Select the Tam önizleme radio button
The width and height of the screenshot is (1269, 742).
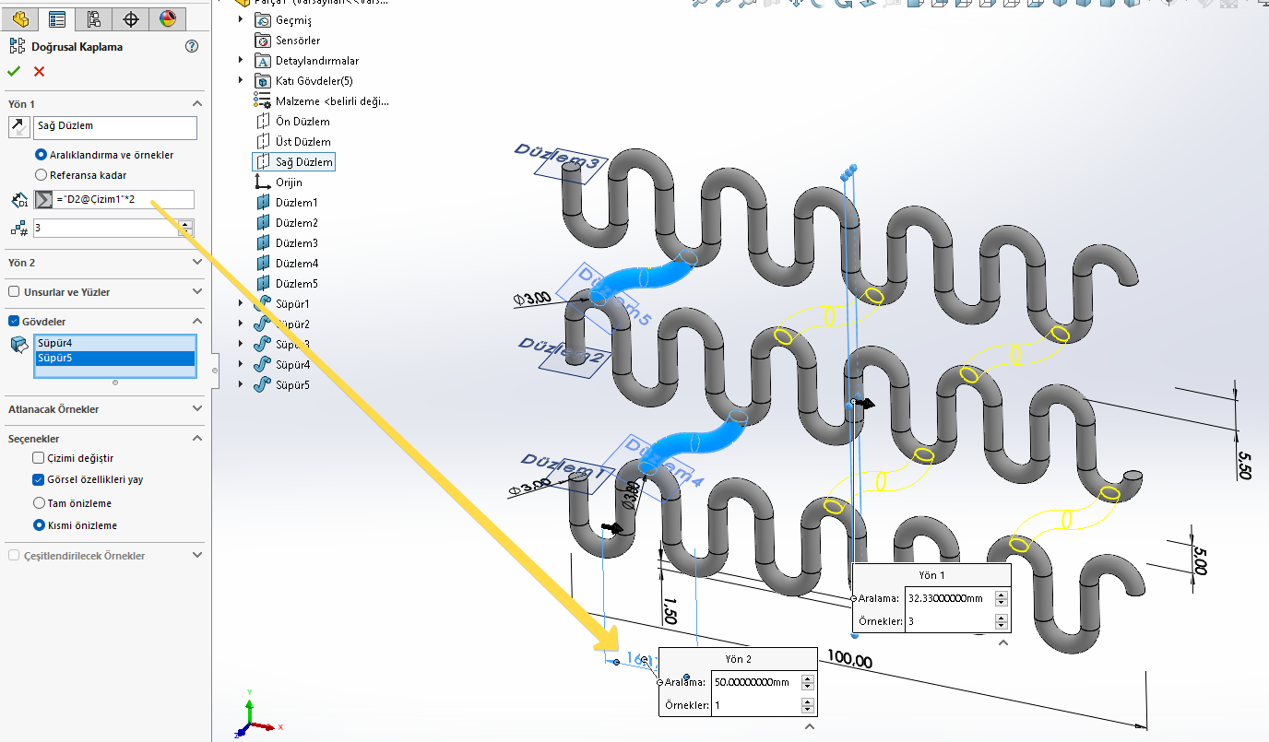[x=40, y=503]
